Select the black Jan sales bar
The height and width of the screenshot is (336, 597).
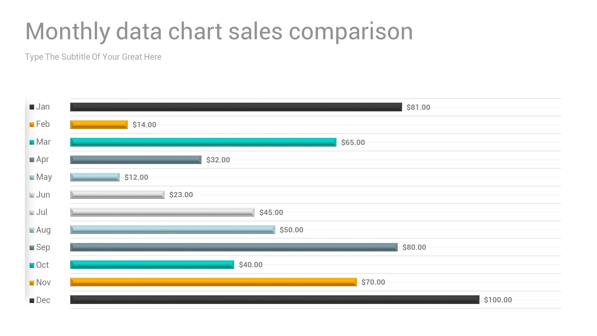point(236,107)
